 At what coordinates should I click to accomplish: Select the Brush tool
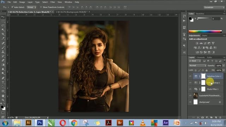[3, 47]
